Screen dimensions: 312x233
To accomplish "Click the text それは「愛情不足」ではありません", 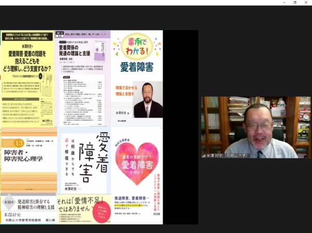I will [x=80, y=205].
